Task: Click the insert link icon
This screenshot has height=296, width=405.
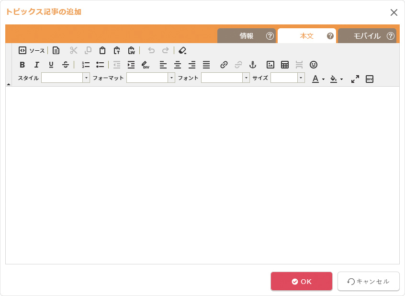Action: [x=224, y=65]
